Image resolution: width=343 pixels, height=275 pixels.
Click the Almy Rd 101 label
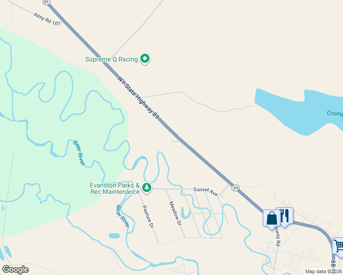[47, 19]
